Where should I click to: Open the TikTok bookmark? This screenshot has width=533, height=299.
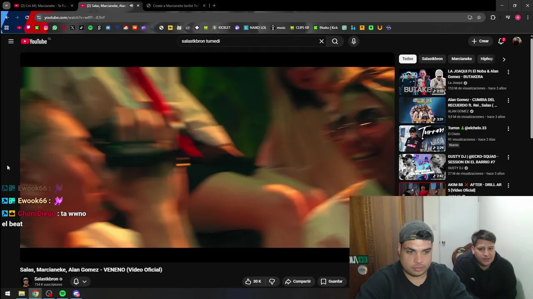81,28
